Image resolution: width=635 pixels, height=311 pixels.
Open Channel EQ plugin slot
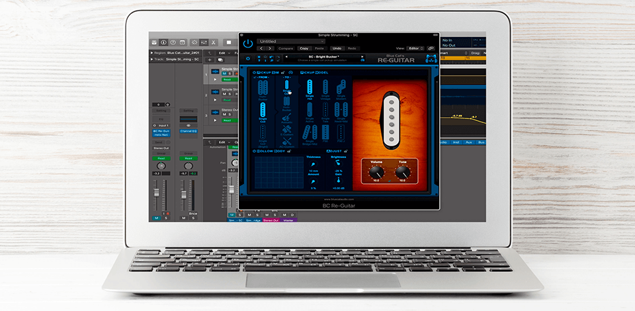pos(189,132)
